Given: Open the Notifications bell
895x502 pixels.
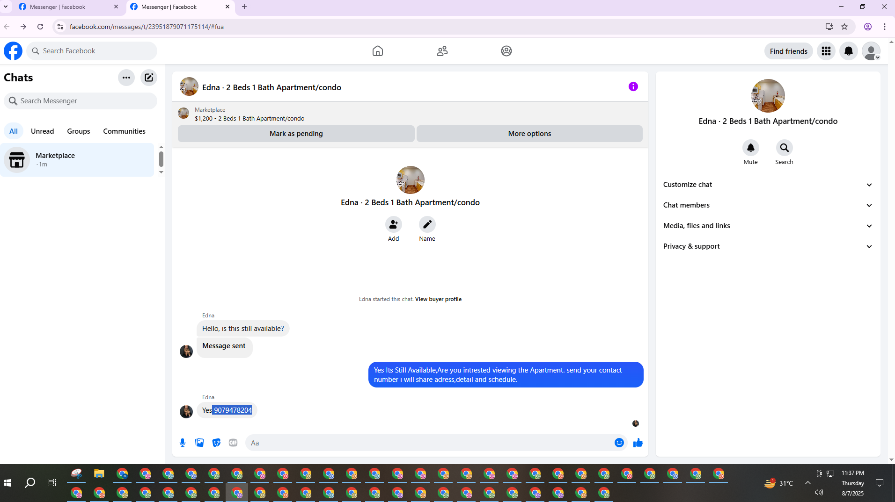Looking at the screenshot, I should coord(849,51).
